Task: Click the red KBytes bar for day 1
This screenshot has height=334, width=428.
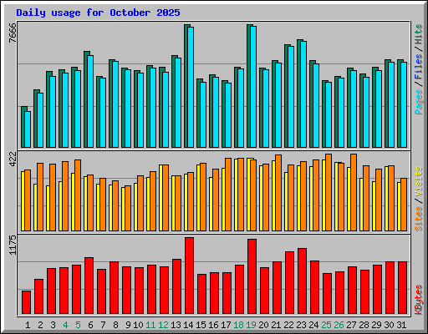Action: (x=26, y=302)
